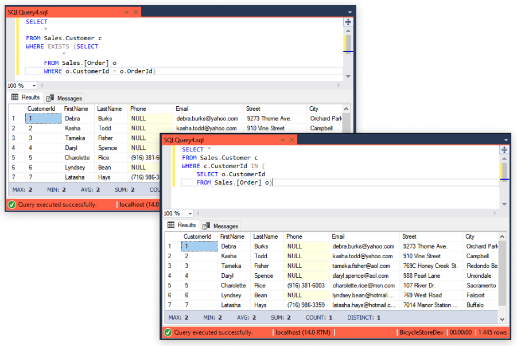Screen dimensions: 517x346
Task: Click the green query success checkmark in front window
Action: pyautogui.click(x=168, y=332)
